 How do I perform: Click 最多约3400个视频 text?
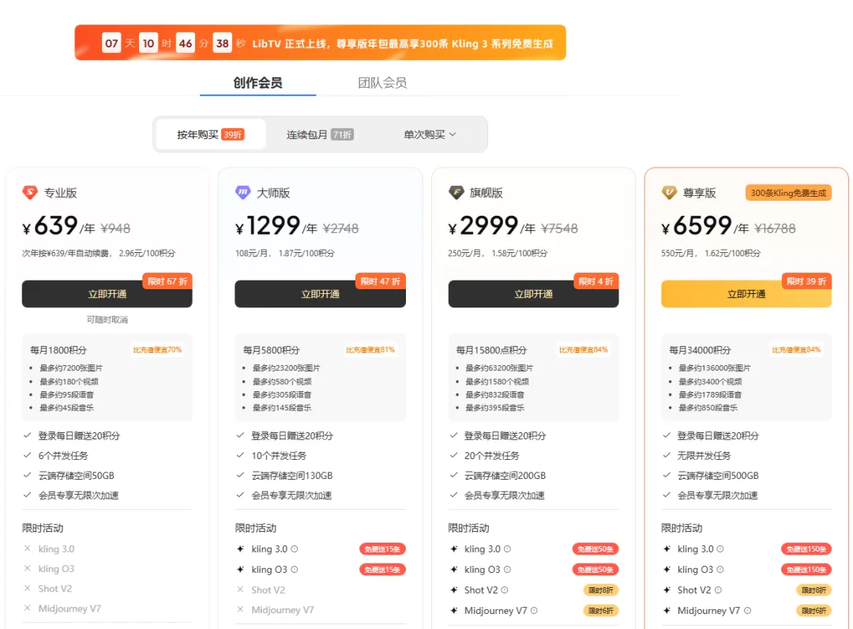point(711,382)
